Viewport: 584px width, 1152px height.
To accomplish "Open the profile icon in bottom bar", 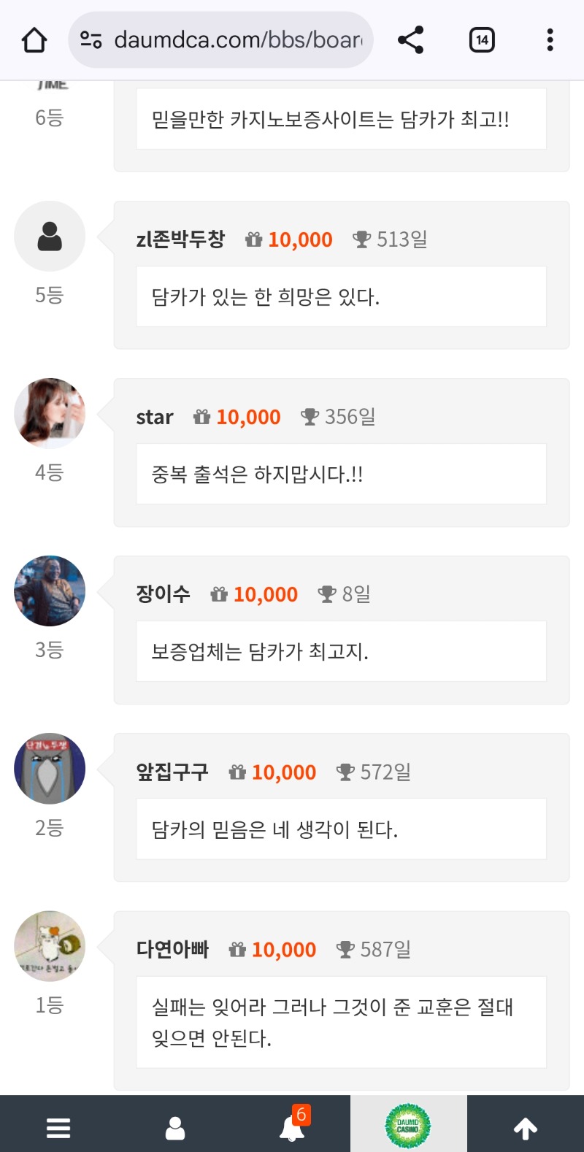I will point(175,1128).
